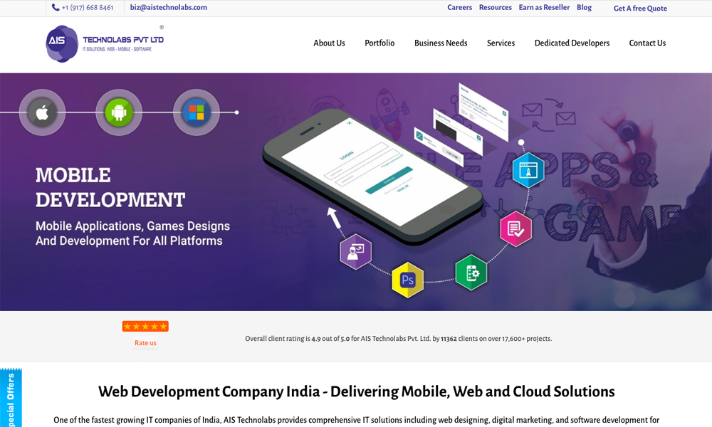The image size is (712, 427).
Task: Click the orange five-star rating bar
Action: click(145, 327)
